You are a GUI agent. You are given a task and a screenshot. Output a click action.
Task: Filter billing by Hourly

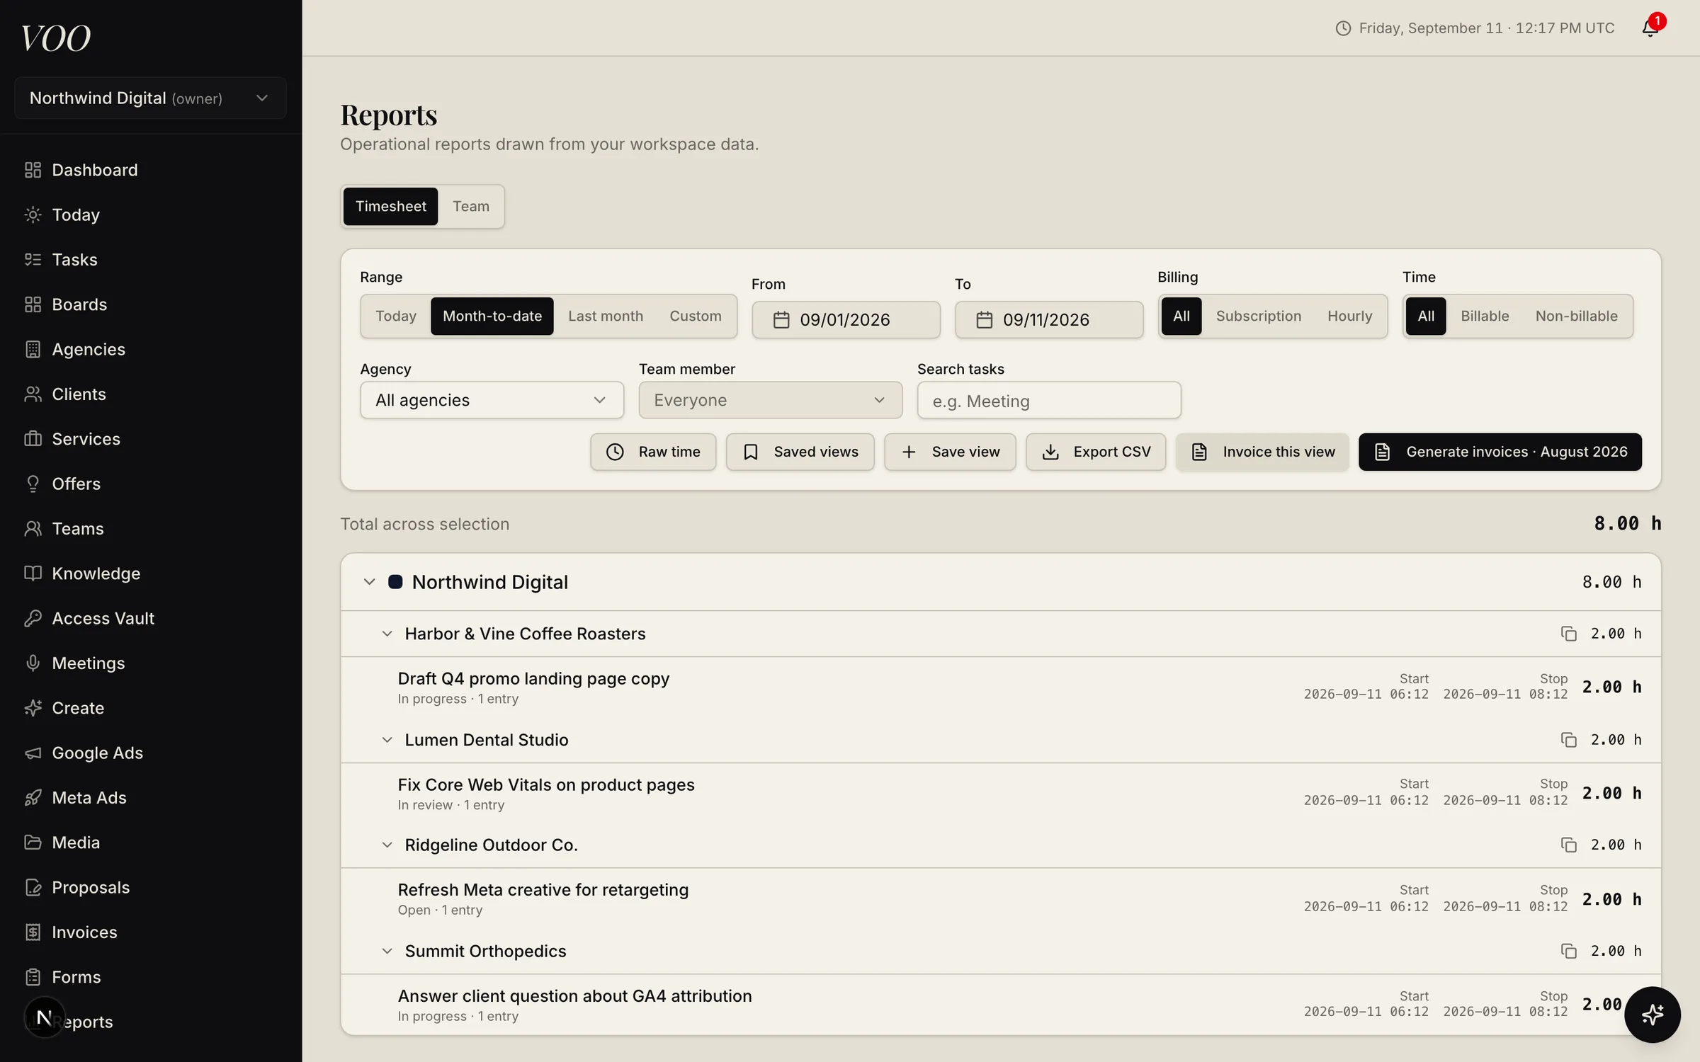tap(1349, 316)
